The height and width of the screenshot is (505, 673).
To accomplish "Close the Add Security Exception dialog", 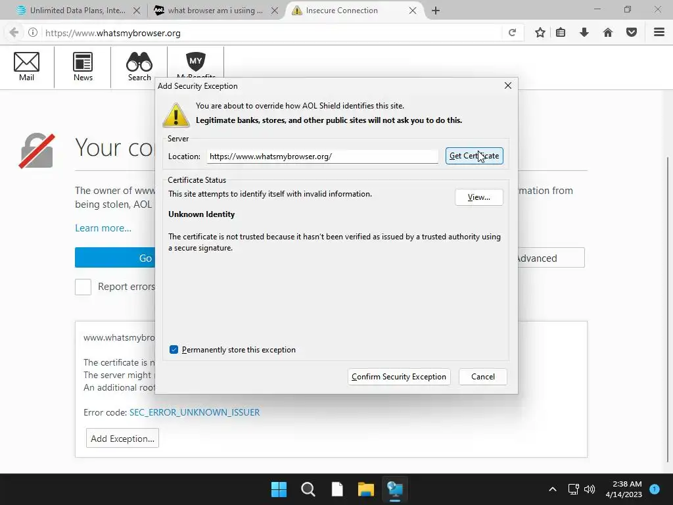I will [x=508, y=85].
